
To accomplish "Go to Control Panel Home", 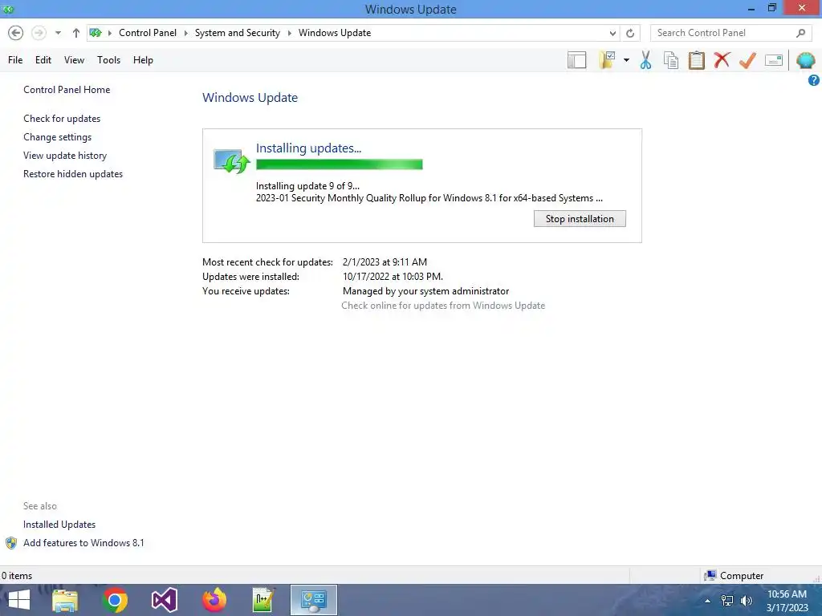I will (67, 90).
